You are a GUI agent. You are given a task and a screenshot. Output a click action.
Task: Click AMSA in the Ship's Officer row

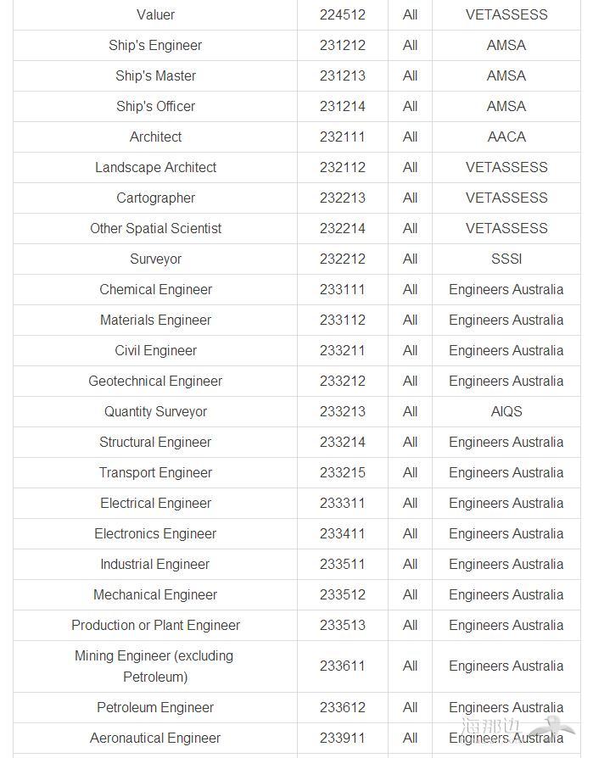(506, 106)
